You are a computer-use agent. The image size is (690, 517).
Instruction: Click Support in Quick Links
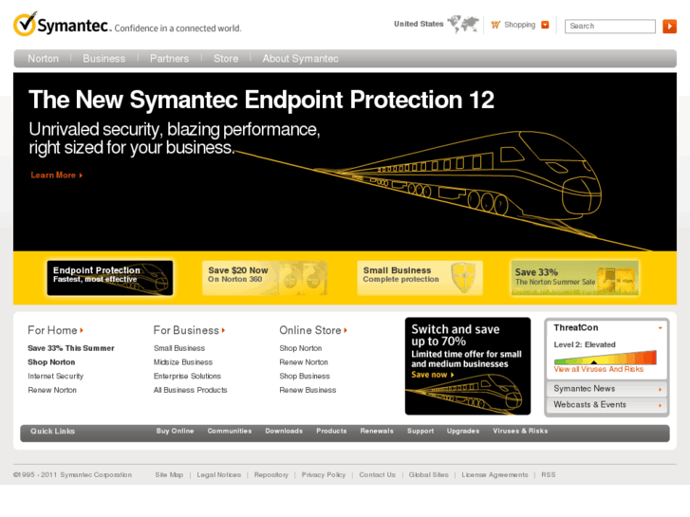420,431
